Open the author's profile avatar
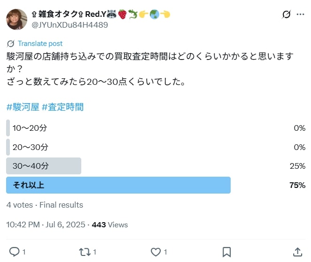This screenshot has width=311, height=262. [16, 19]
